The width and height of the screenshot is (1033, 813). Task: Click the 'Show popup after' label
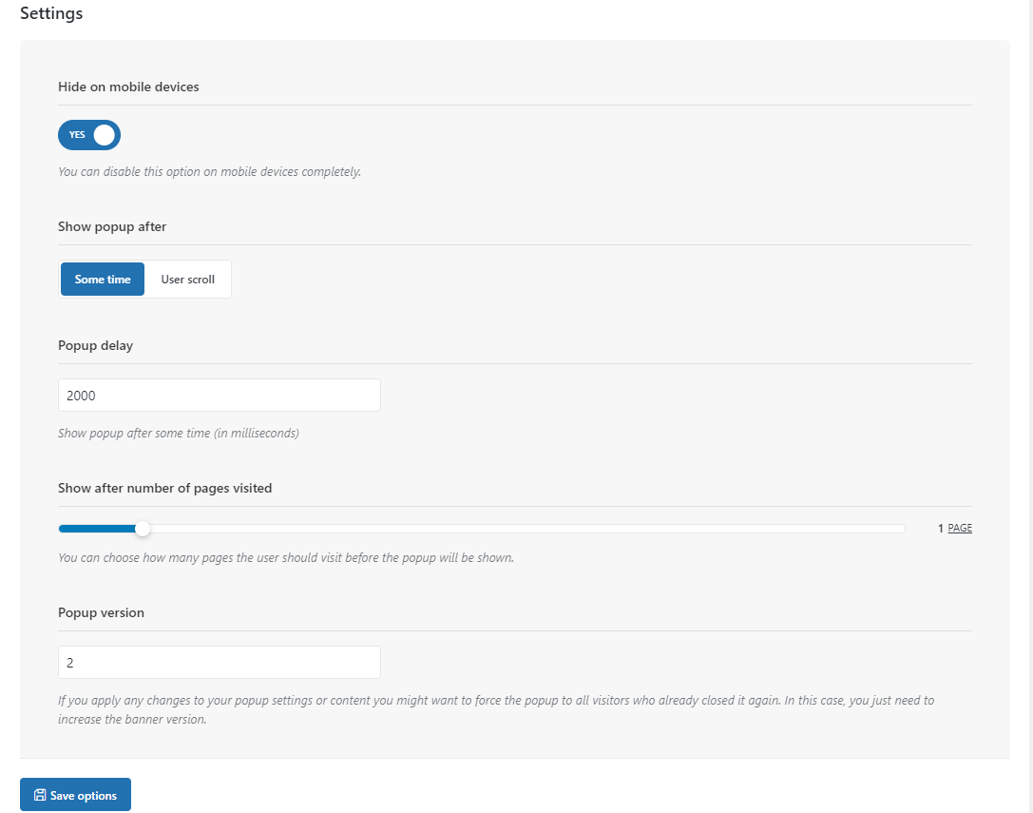tap(112, 227)
